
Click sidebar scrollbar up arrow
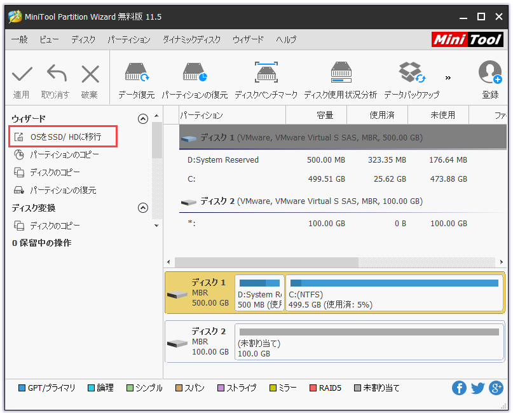(x=156, y=116)
